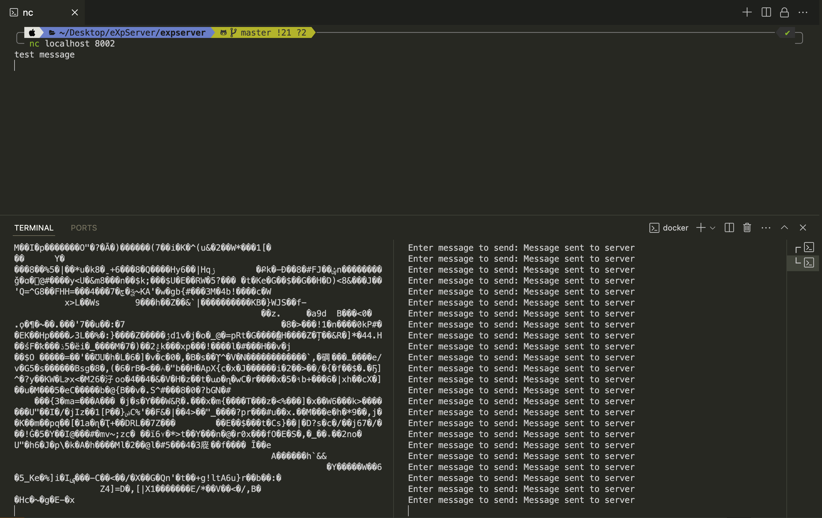The image size is (822, 518).
Task: Click the green checkmark status in the prompt
Action: [x=787, y=33]
